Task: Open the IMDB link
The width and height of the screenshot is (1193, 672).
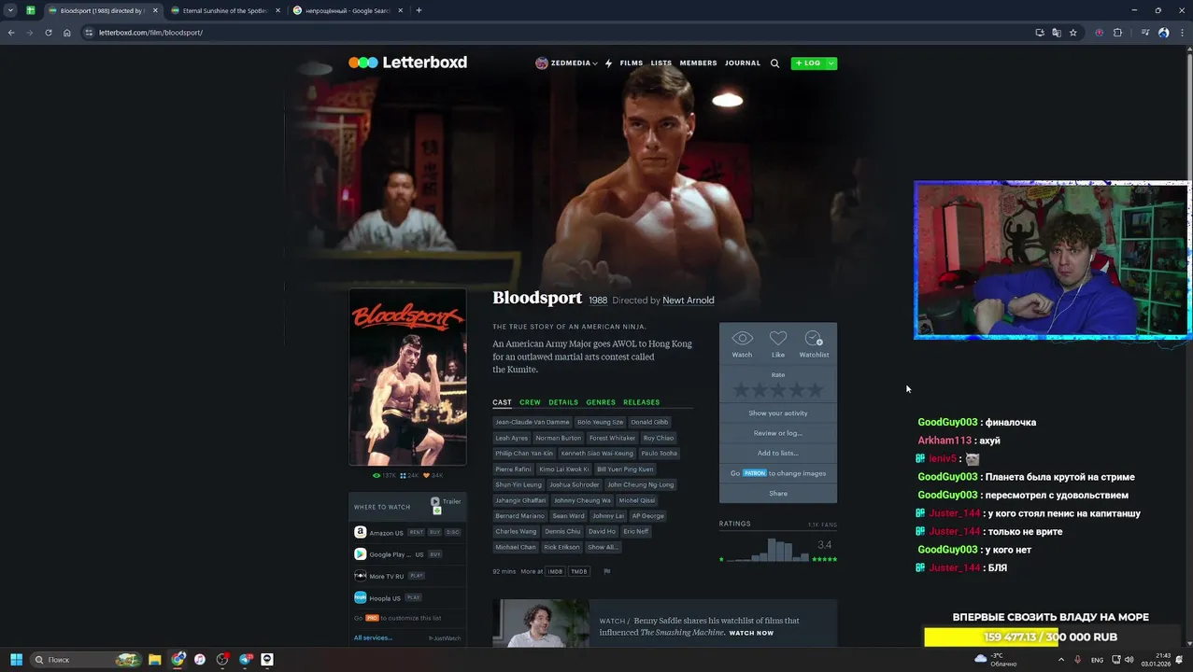Action: coord(555,571)
